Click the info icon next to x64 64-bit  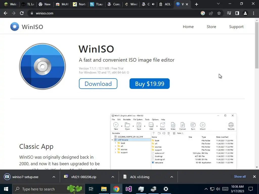[128, 72]
